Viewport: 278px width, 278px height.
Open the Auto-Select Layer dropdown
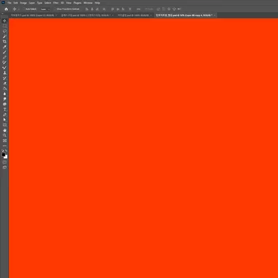click(x=44, y=9)
